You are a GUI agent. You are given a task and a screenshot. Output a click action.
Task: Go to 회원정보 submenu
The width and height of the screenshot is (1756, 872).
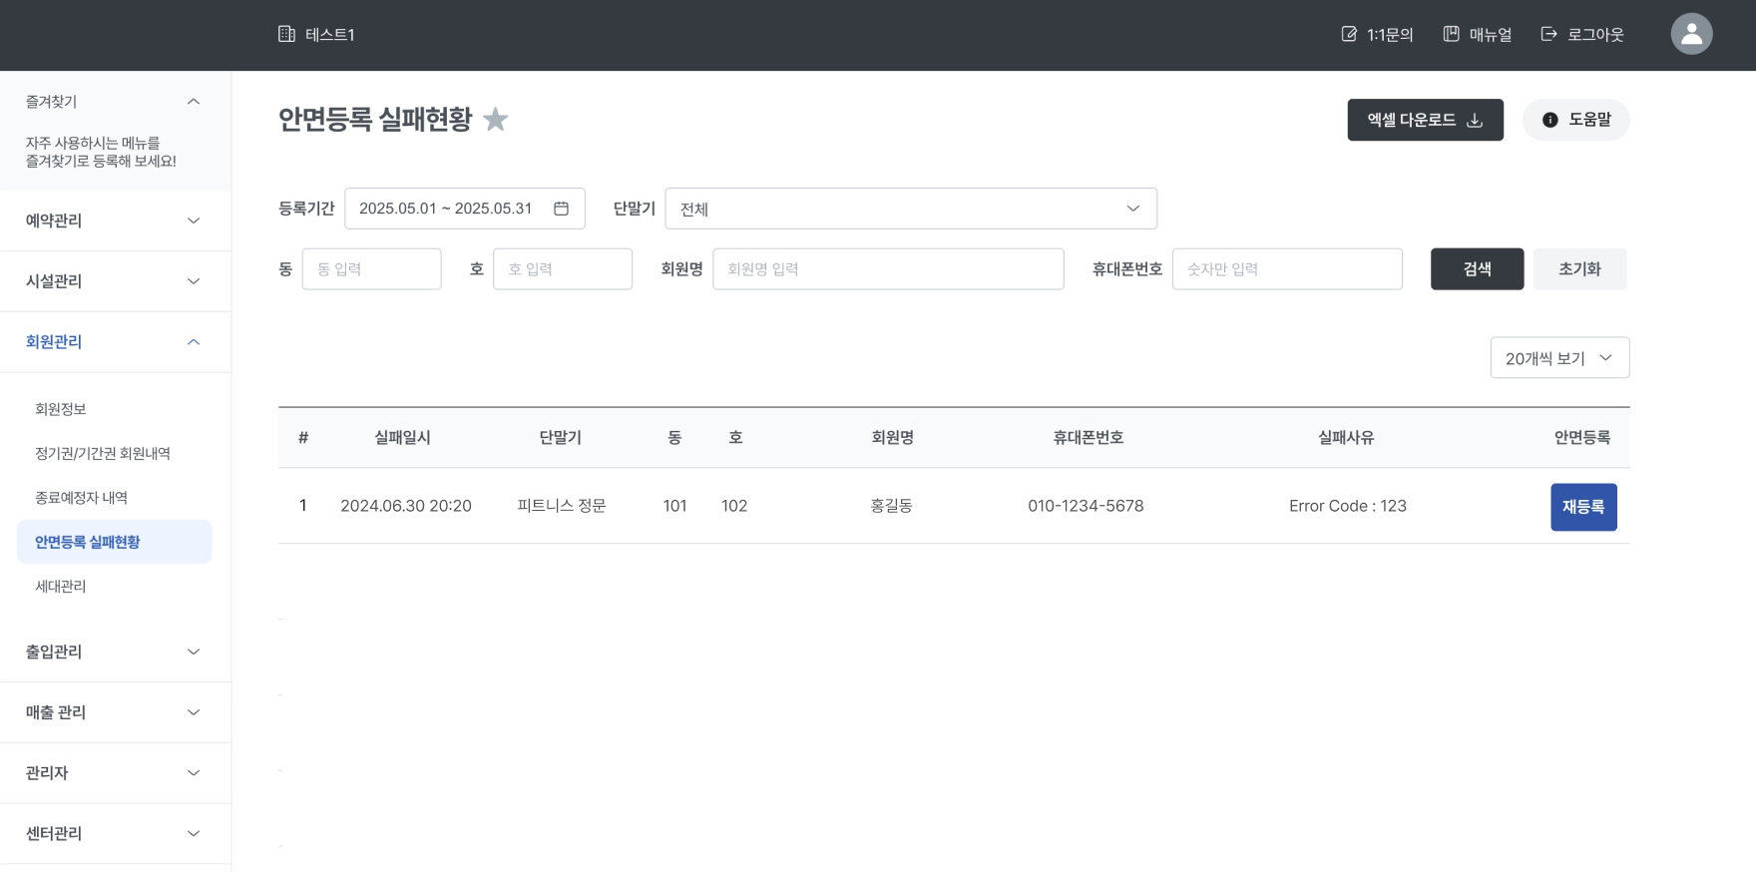click(x=61, y=409)
